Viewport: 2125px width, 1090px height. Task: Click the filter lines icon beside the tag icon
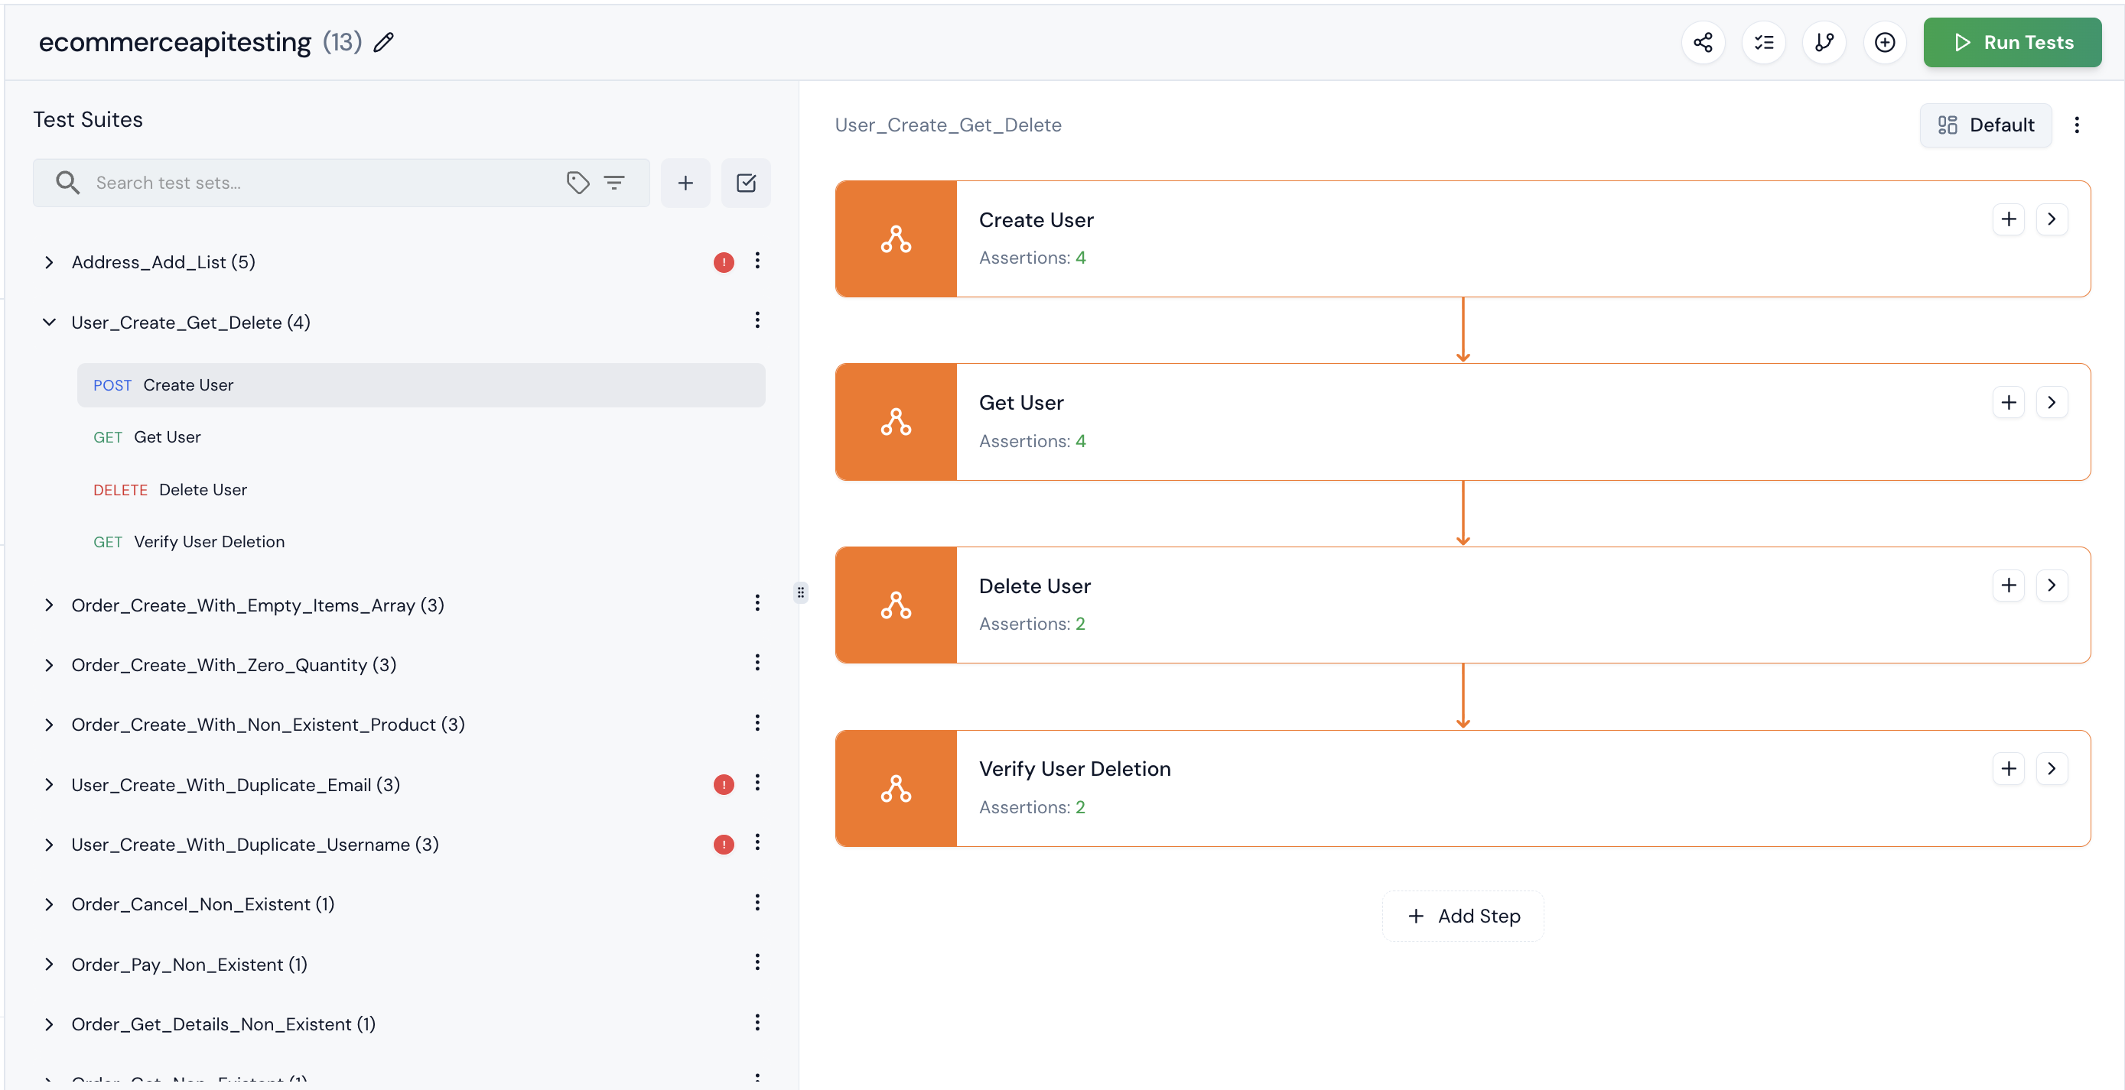(615, 182)
